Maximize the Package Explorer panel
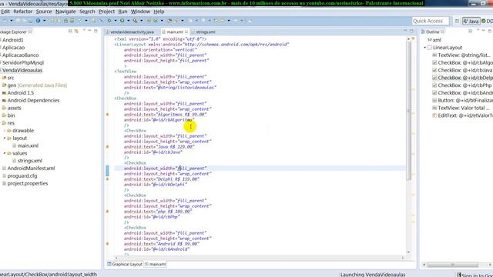The width and height of the screenshot is (493, 277). (x=96, y=31)
